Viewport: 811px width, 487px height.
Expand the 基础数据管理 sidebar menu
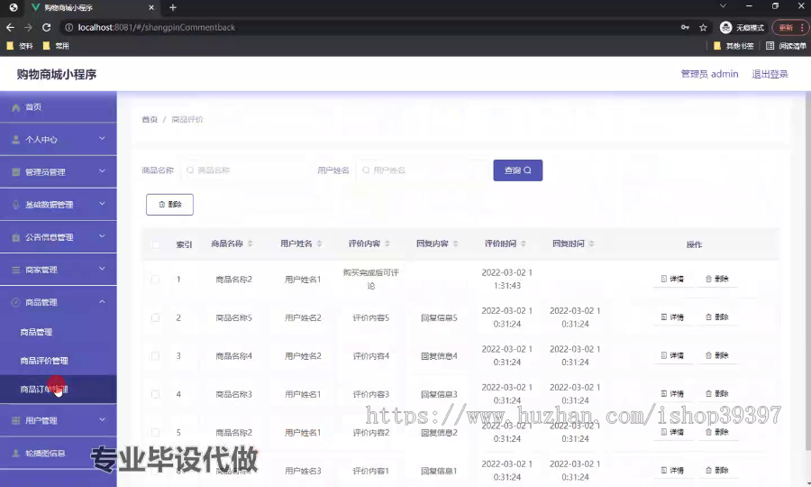(58, 205)
